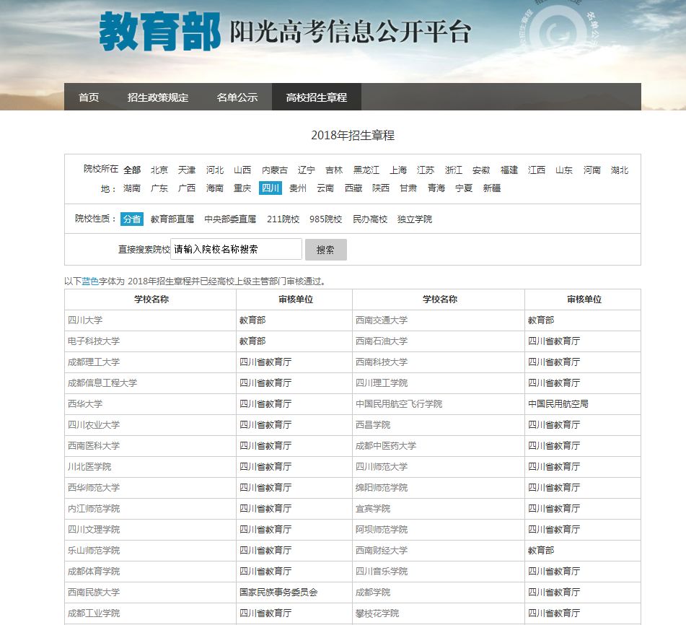Filter schools by 江苏
Image resolution: width=686 pixels, height=625 pixels.
(x=426, y=170)
